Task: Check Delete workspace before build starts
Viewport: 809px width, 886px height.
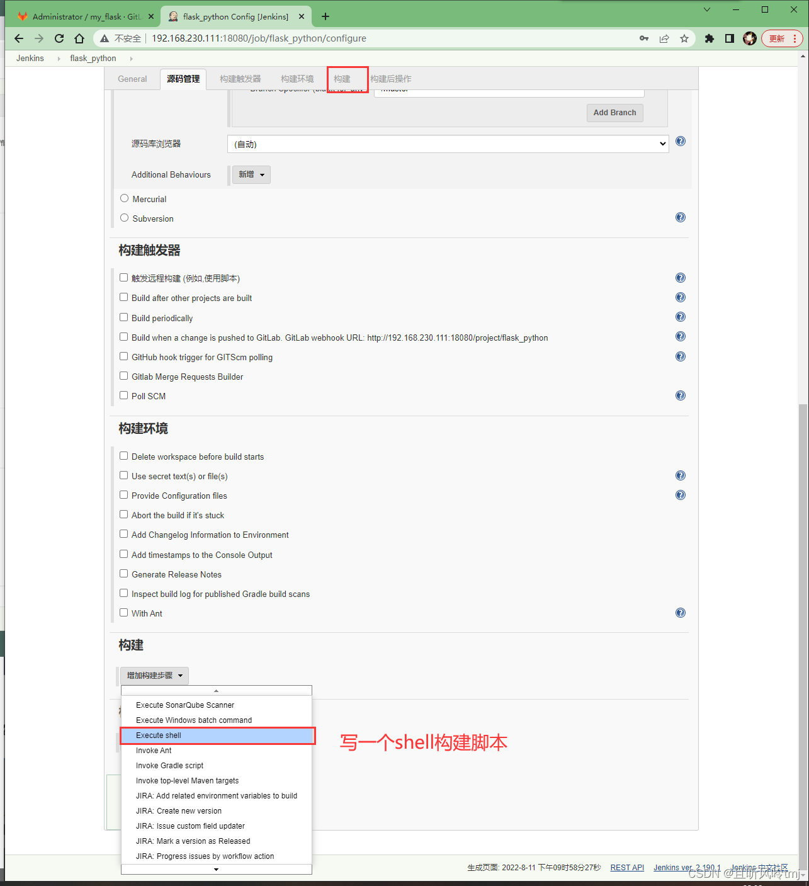Action: coord(123,456)
